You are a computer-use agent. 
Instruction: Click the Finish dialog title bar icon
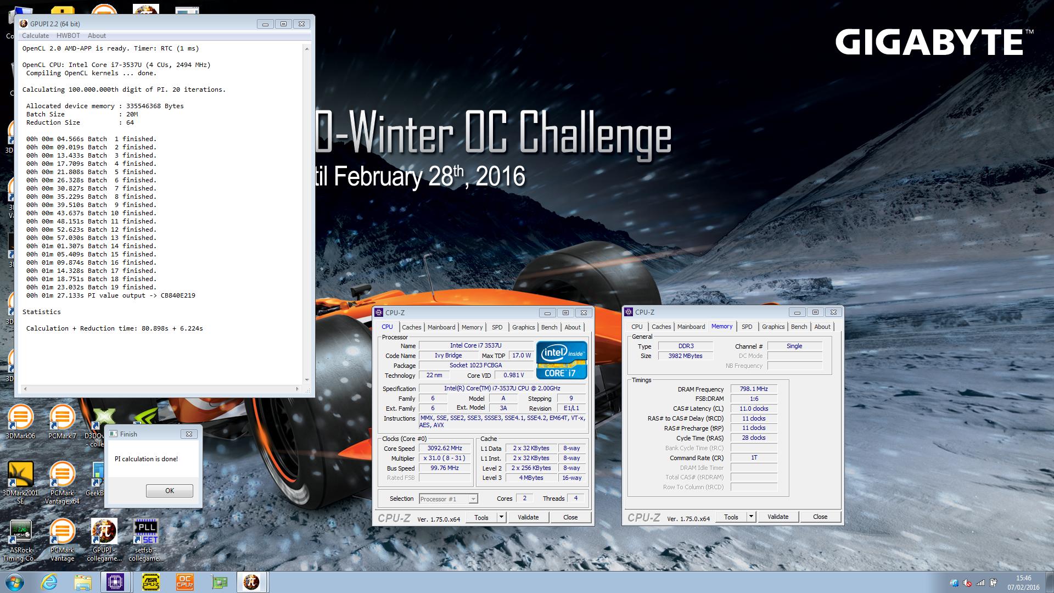click(114, 434)
